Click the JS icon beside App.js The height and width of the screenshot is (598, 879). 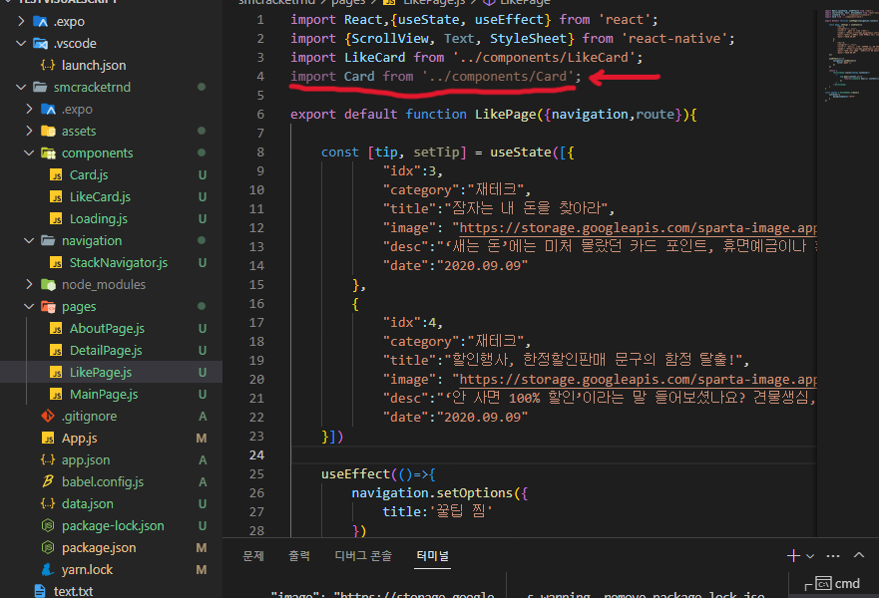click(48, 438)
